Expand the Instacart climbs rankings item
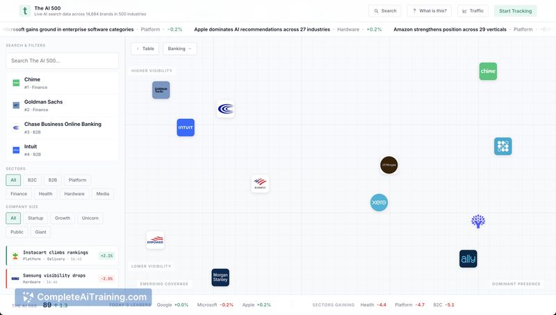Viewport: 556px width, 315px height. coord(62,255)
